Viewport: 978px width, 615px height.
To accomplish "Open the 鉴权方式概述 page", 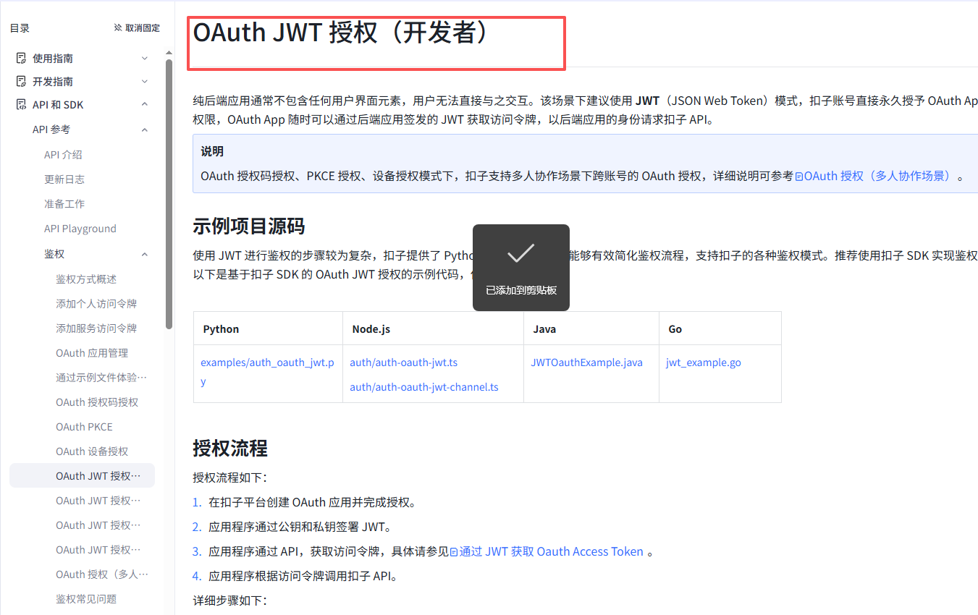I will 86,279.
